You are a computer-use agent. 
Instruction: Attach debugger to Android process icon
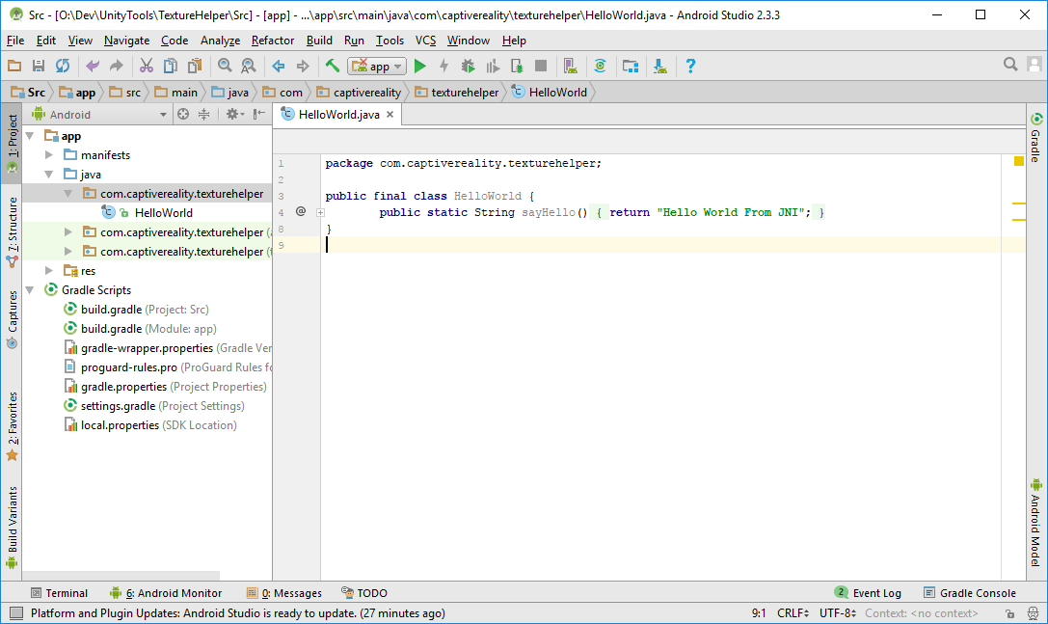point(517,66)
